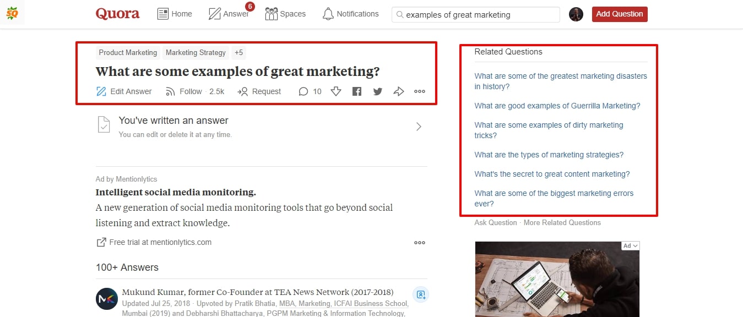Screen dimensions: 743x317
Task: View the 10 comments on the question
Action: [310, 91]
